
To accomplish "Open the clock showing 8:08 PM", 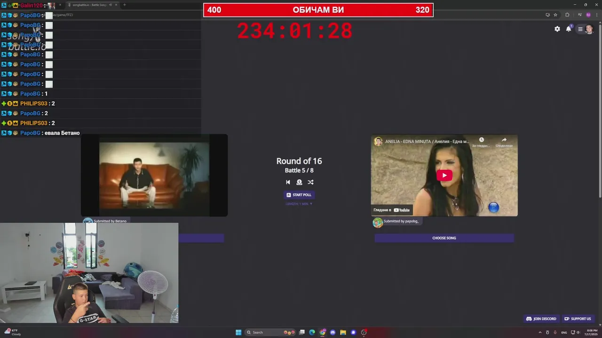I will pos(591,332).
